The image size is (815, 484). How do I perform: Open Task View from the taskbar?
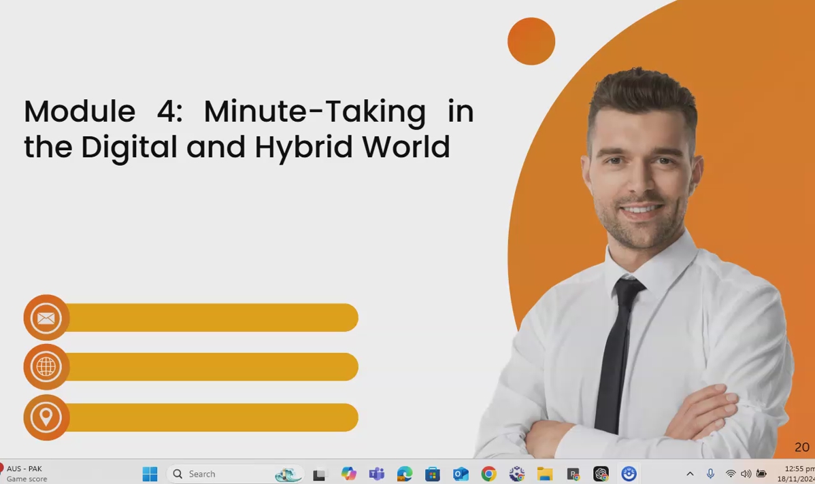click(x=319, y=474)
